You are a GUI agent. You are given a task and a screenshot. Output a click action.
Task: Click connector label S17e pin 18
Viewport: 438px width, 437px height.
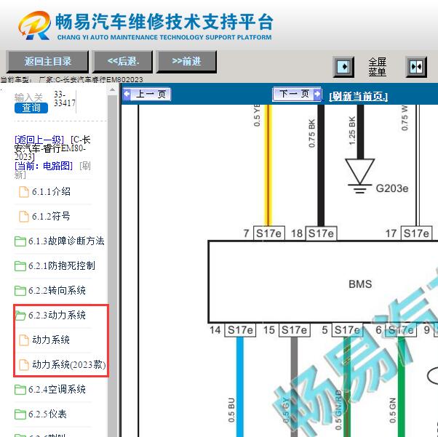(321, 233)
